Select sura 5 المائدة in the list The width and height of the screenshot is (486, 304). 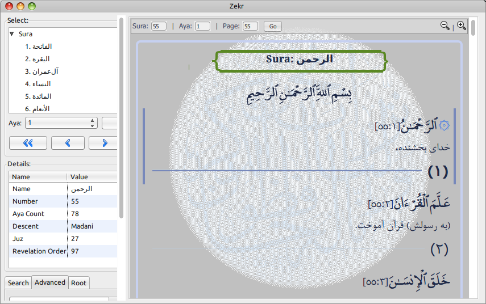[x=38, y=96]
